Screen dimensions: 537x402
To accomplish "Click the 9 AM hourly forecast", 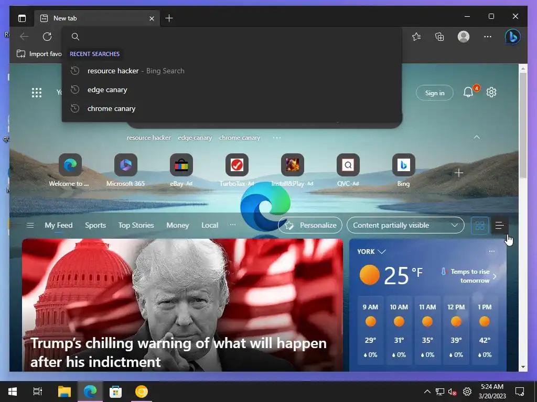I will [371, 331].
